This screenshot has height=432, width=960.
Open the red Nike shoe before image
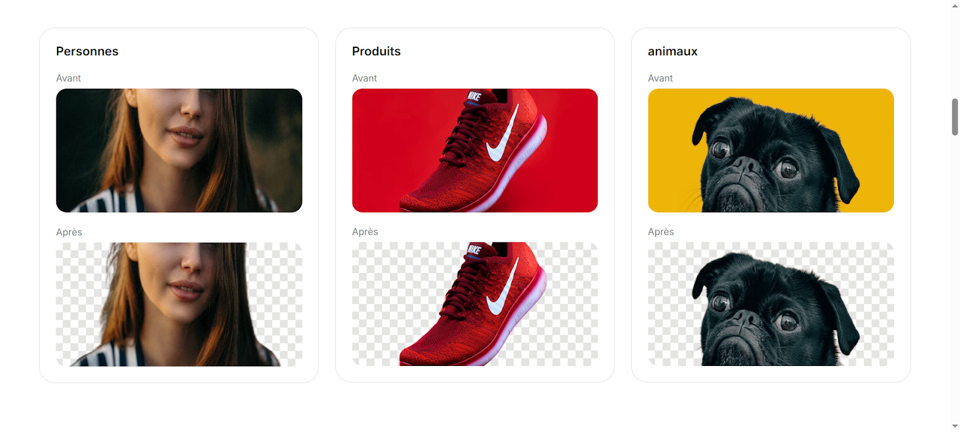[475, 151]
